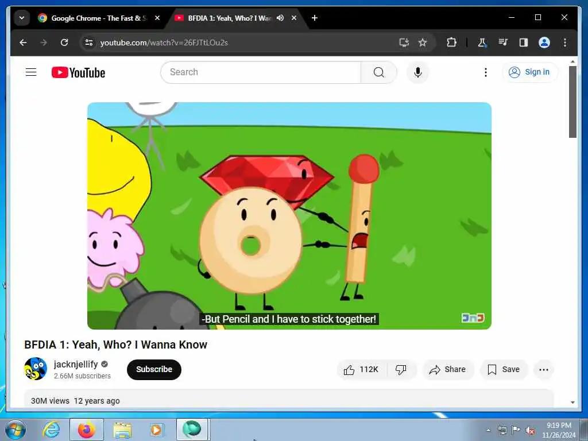Click the scrollbar down arrow
Viewport: 588px width, 441px height.
click(x=572, y=403)
